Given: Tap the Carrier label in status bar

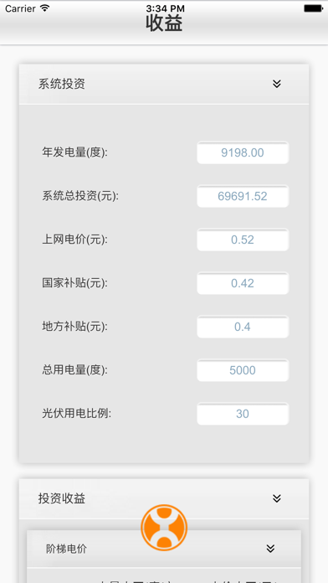Looking at the screenshot, I should point(20,8).
